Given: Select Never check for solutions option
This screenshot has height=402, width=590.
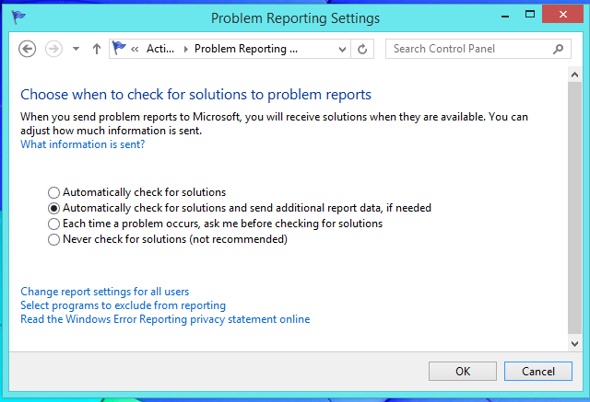Looking at the screenshot, I should pos(53,239).
